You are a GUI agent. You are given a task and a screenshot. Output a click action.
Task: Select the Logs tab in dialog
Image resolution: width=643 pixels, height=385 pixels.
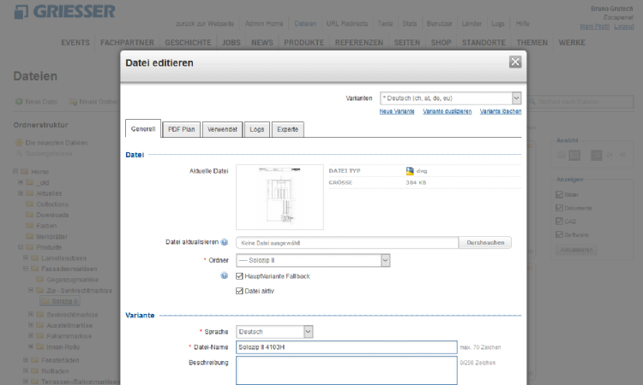point(256,129)
